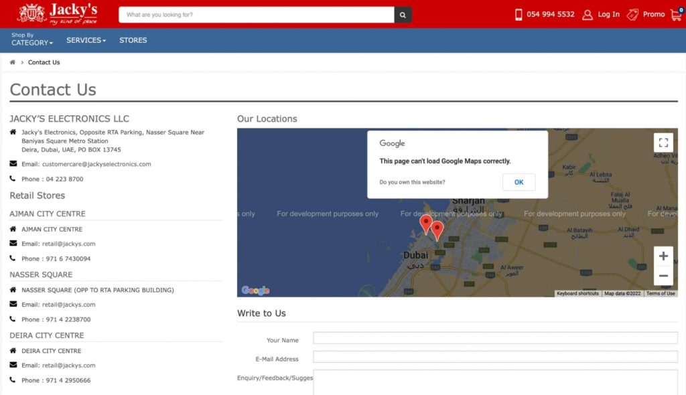Click the search magnifier button
This screenshot has width=686, height=395.
pyautogui.click(x=403, y=15)
